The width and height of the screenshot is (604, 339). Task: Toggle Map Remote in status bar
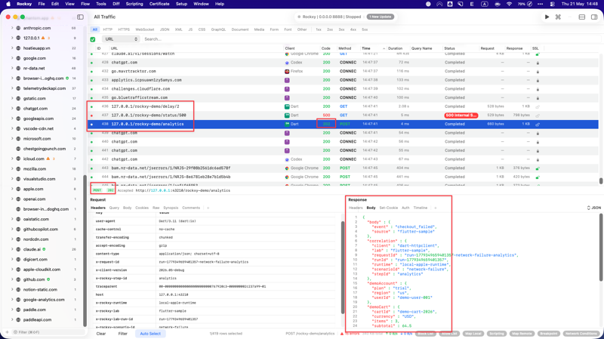pyautogui.click(x=522, y=334)
